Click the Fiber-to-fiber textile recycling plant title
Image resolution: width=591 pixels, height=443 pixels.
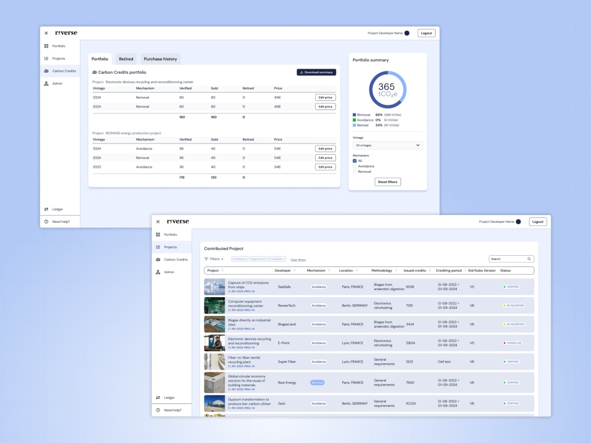coord(244,360)
